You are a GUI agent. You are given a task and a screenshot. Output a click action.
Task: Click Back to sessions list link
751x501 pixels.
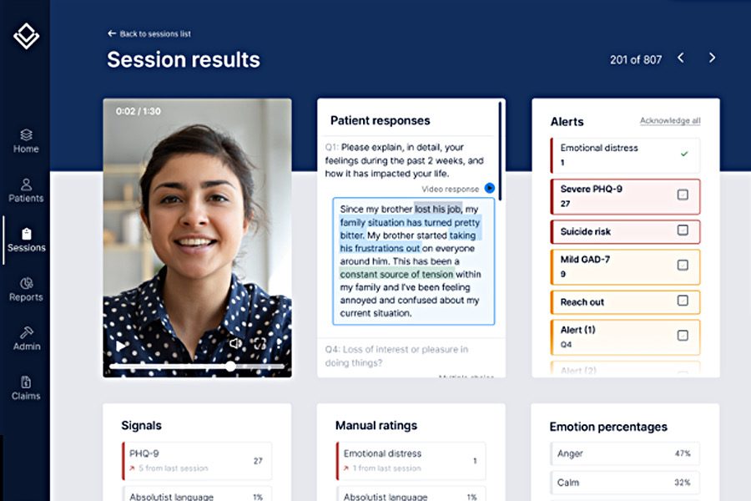149,33
